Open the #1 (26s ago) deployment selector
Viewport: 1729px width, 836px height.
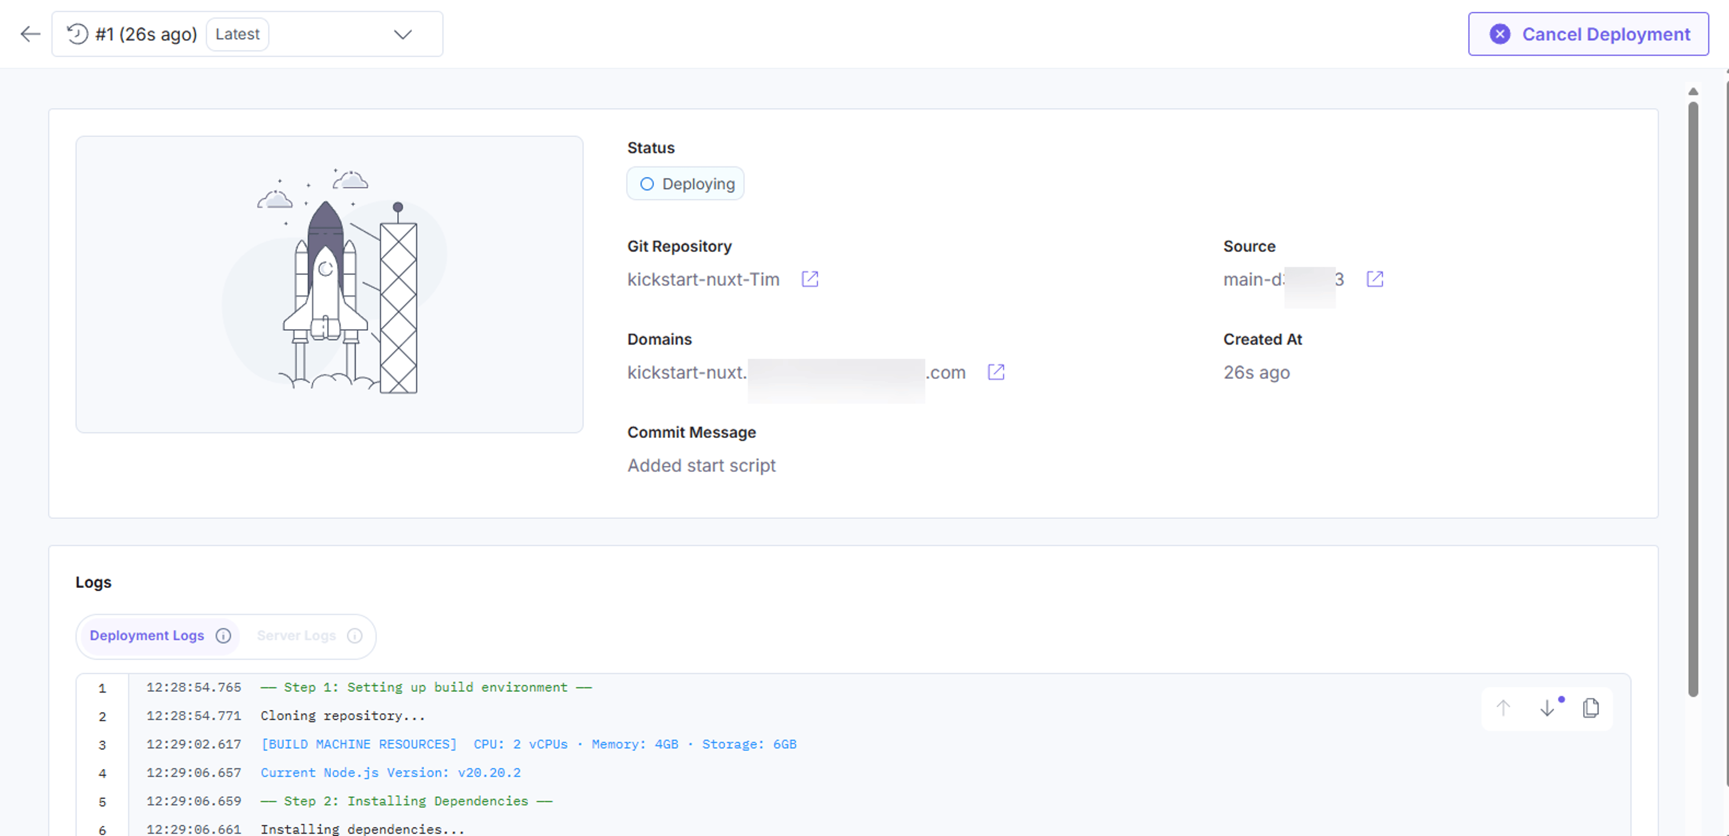coord(247,34)
